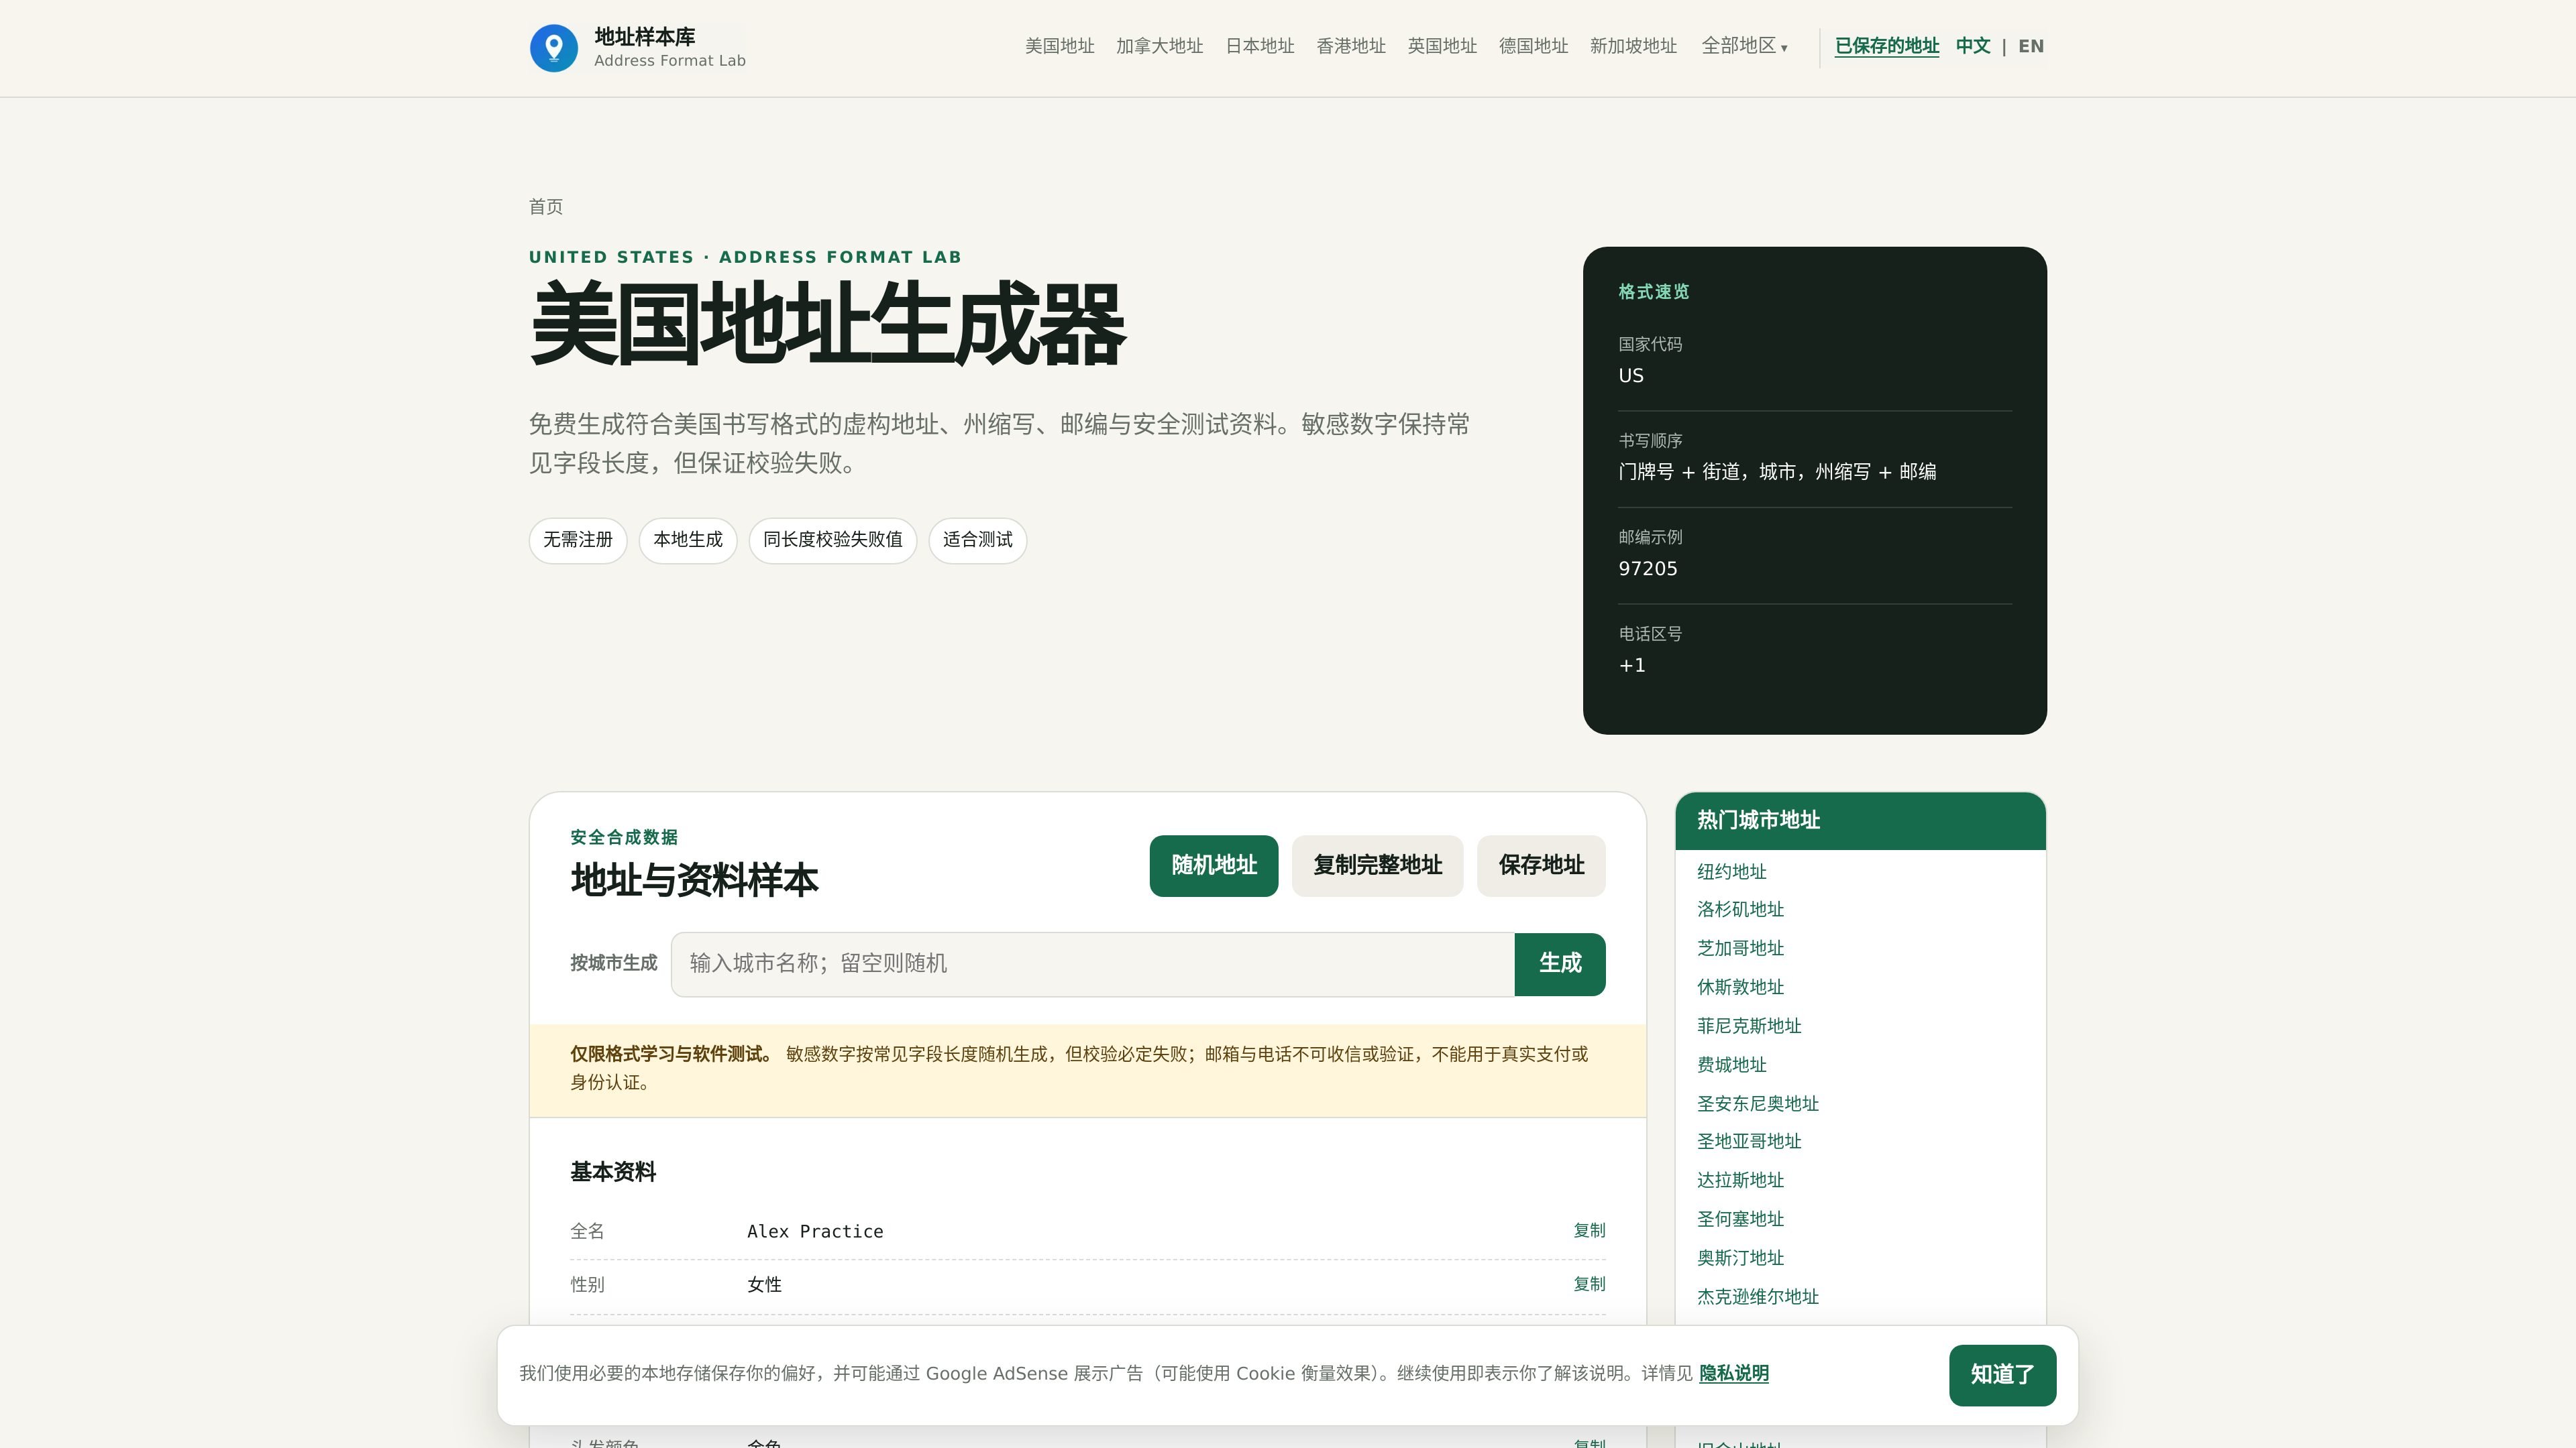The height and width of the screenshot is (1448, 2576).
Task: Generate a new address with 随机地址
Action: click(1213, 865)
